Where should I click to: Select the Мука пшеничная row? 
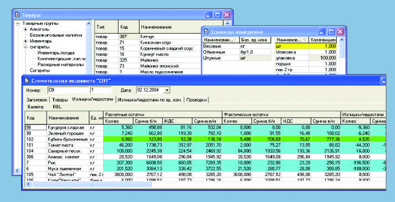pyautogui.click(x=206, y=169)
